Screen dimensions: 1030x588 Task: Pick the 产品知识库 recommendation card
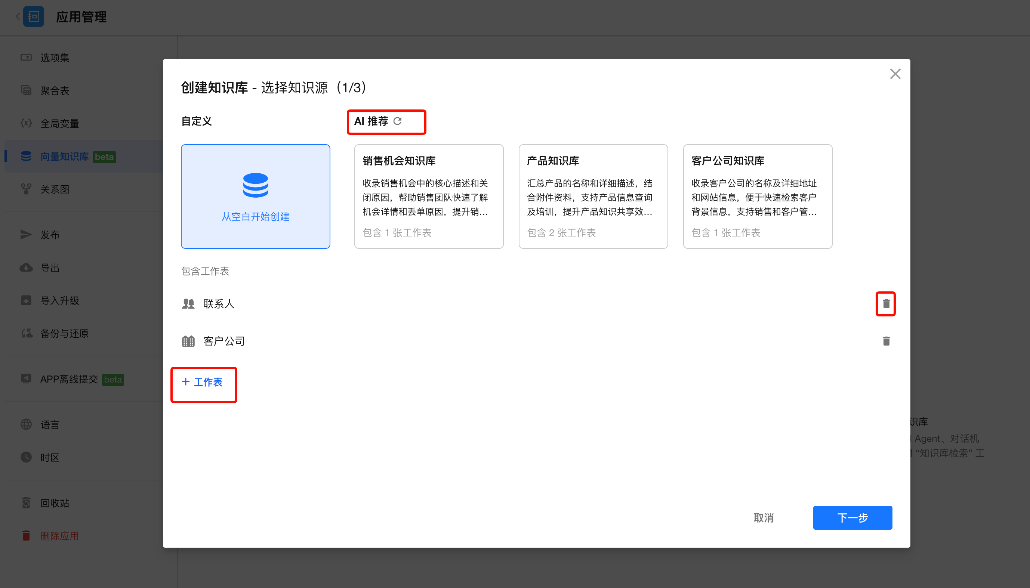coord(593,196)
